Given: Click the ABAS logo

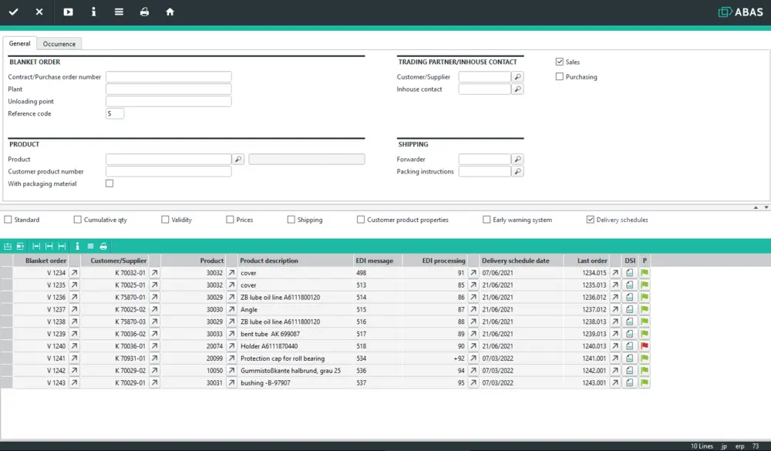Looking at the screenshot, I should pyautogui.click(x=740, y=12).
